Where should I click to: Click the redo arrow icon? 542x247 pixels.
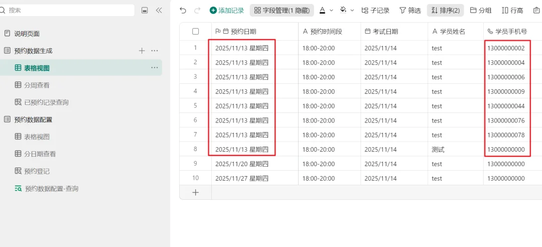click(x=197, y=11)
